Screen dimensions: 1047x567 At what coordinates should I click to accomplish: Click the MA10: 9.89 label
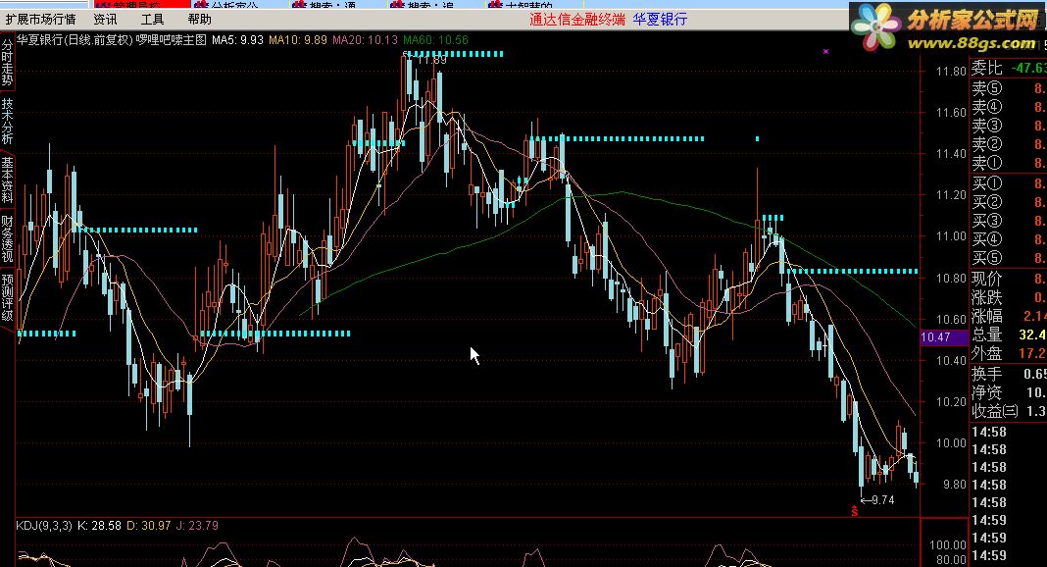coord(298,40)
